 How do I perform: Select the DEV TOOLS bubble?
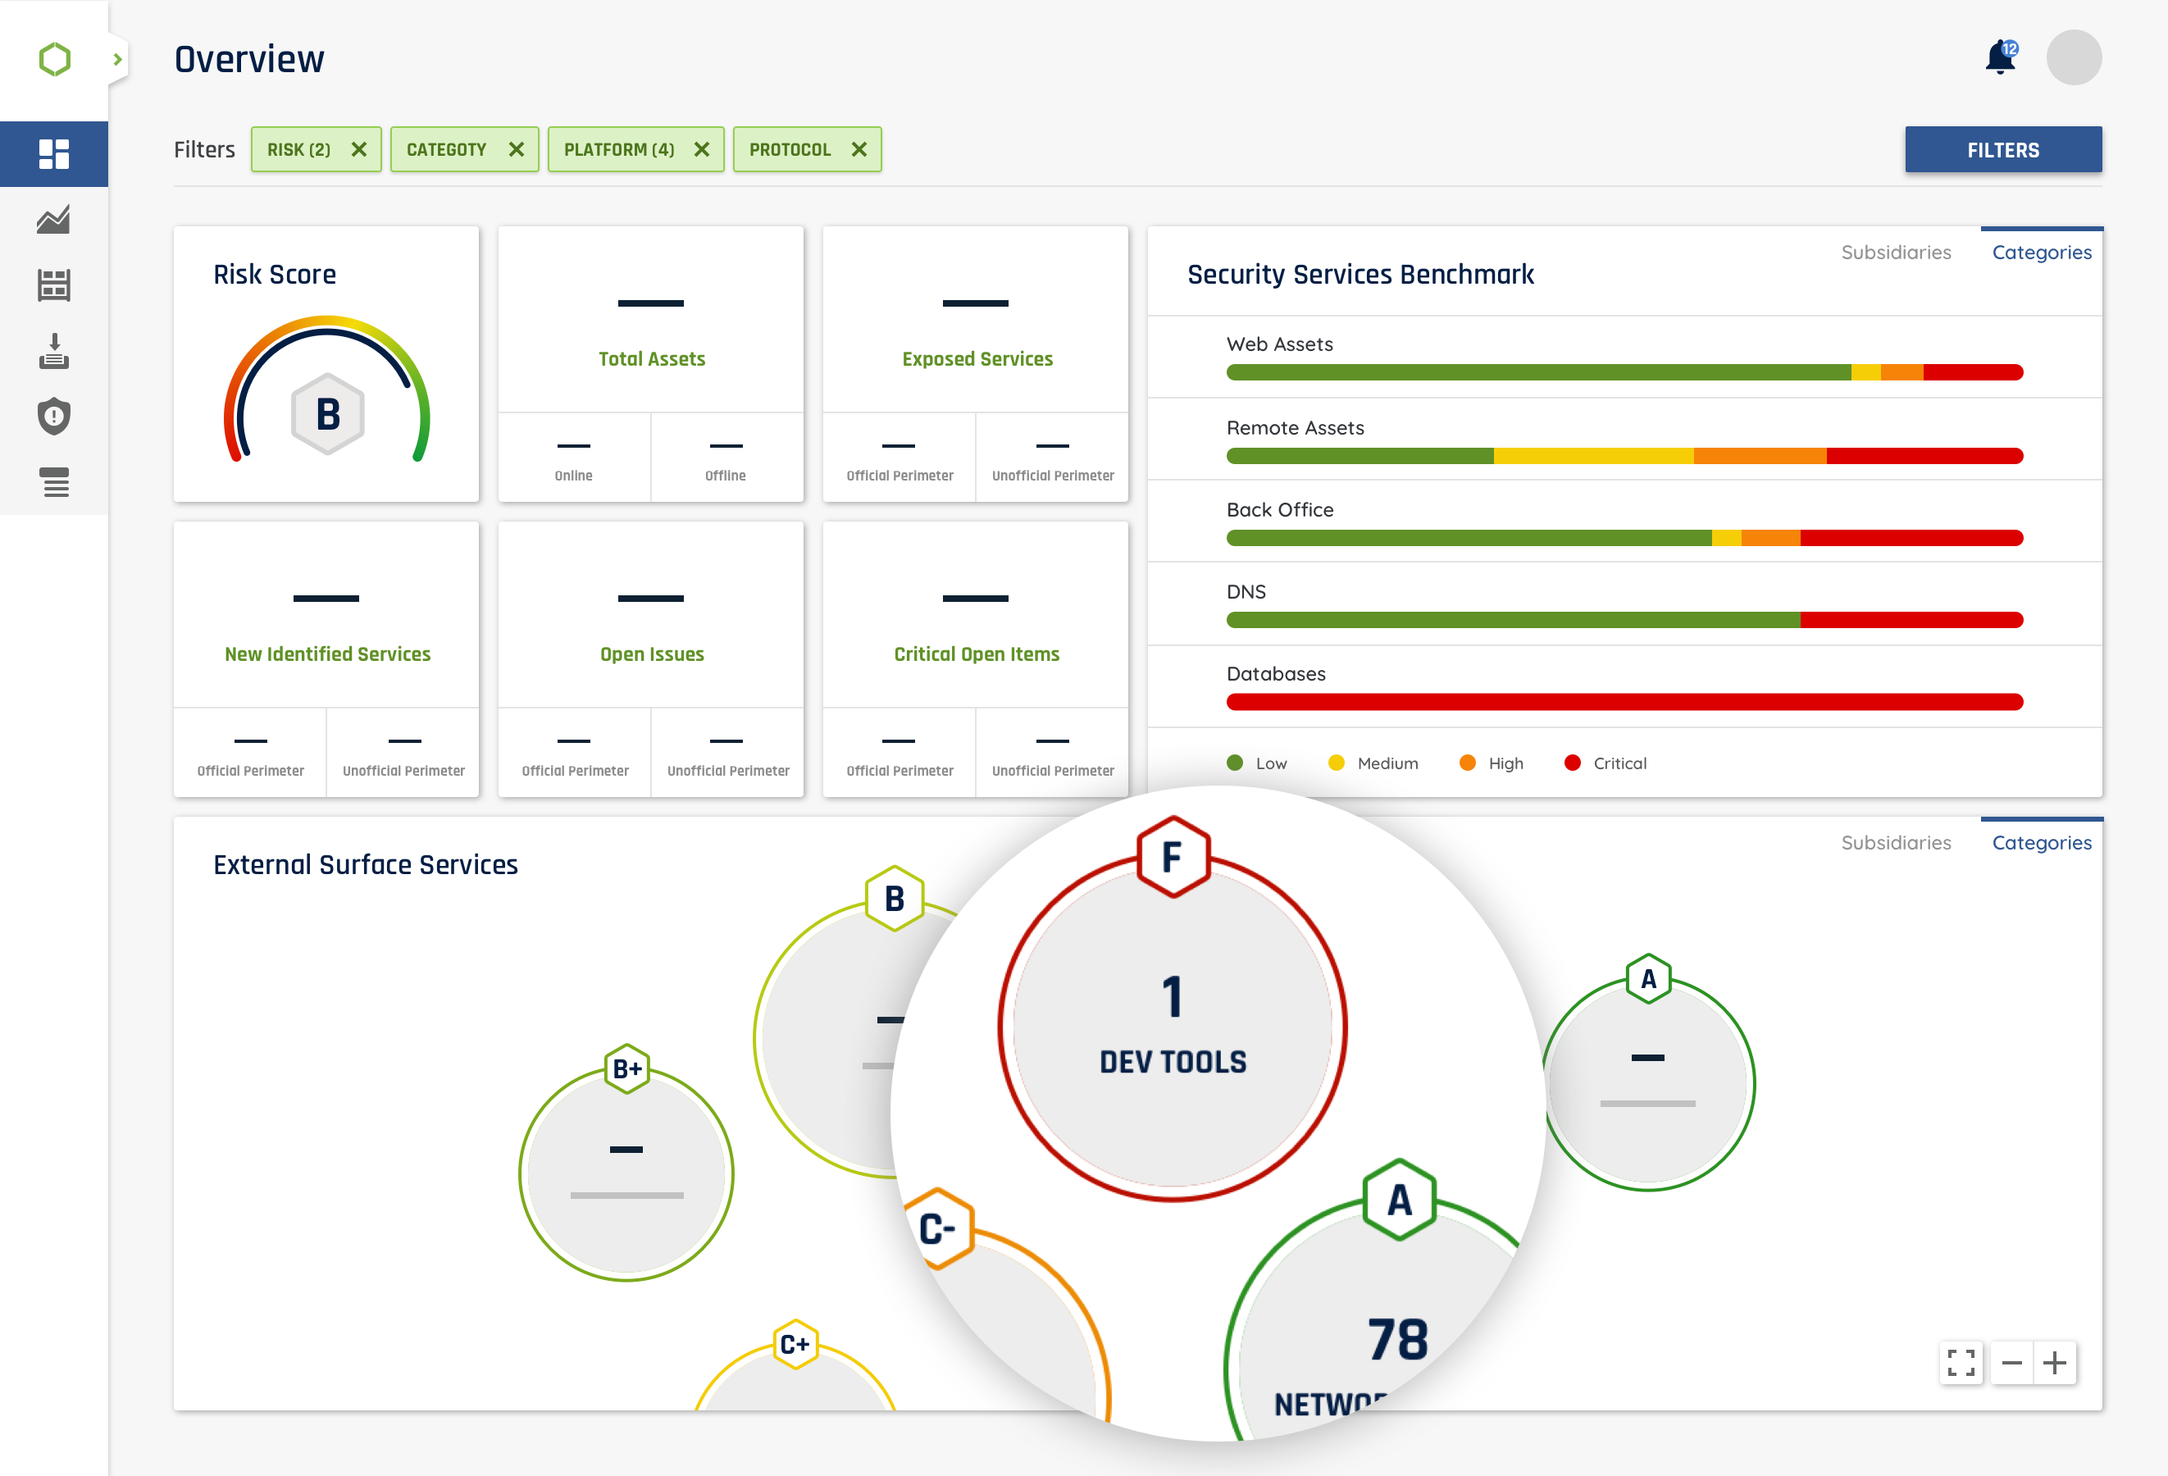1172,1027
